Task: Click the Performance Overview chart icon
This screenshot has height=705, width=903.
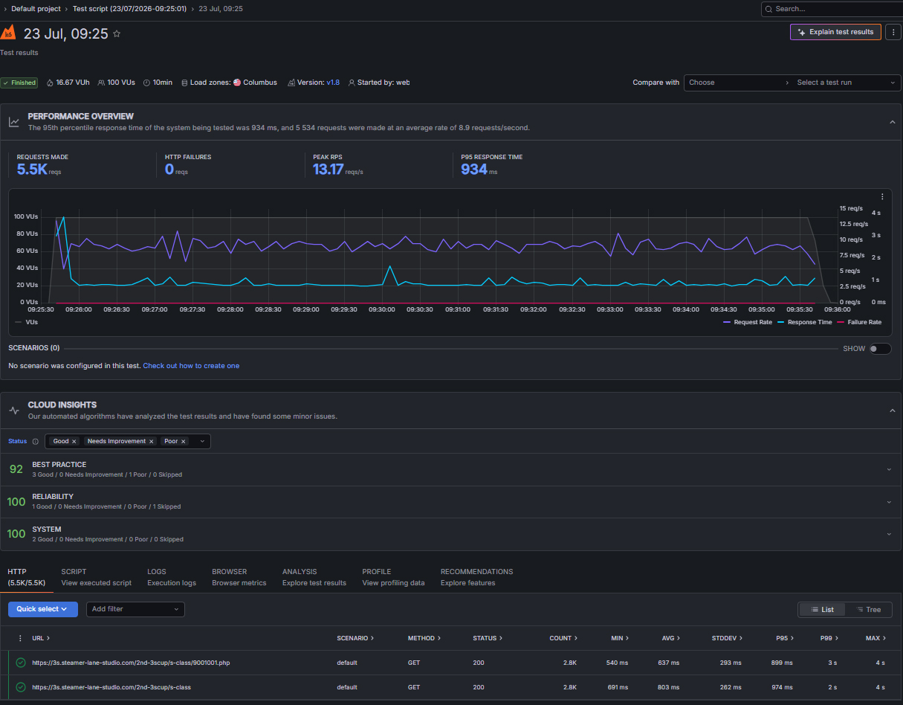Action: (x=14, y=122)
